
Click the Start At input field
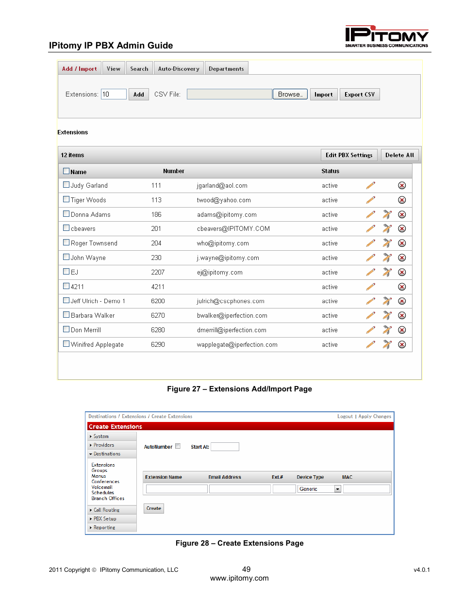(x=225, y=447)
